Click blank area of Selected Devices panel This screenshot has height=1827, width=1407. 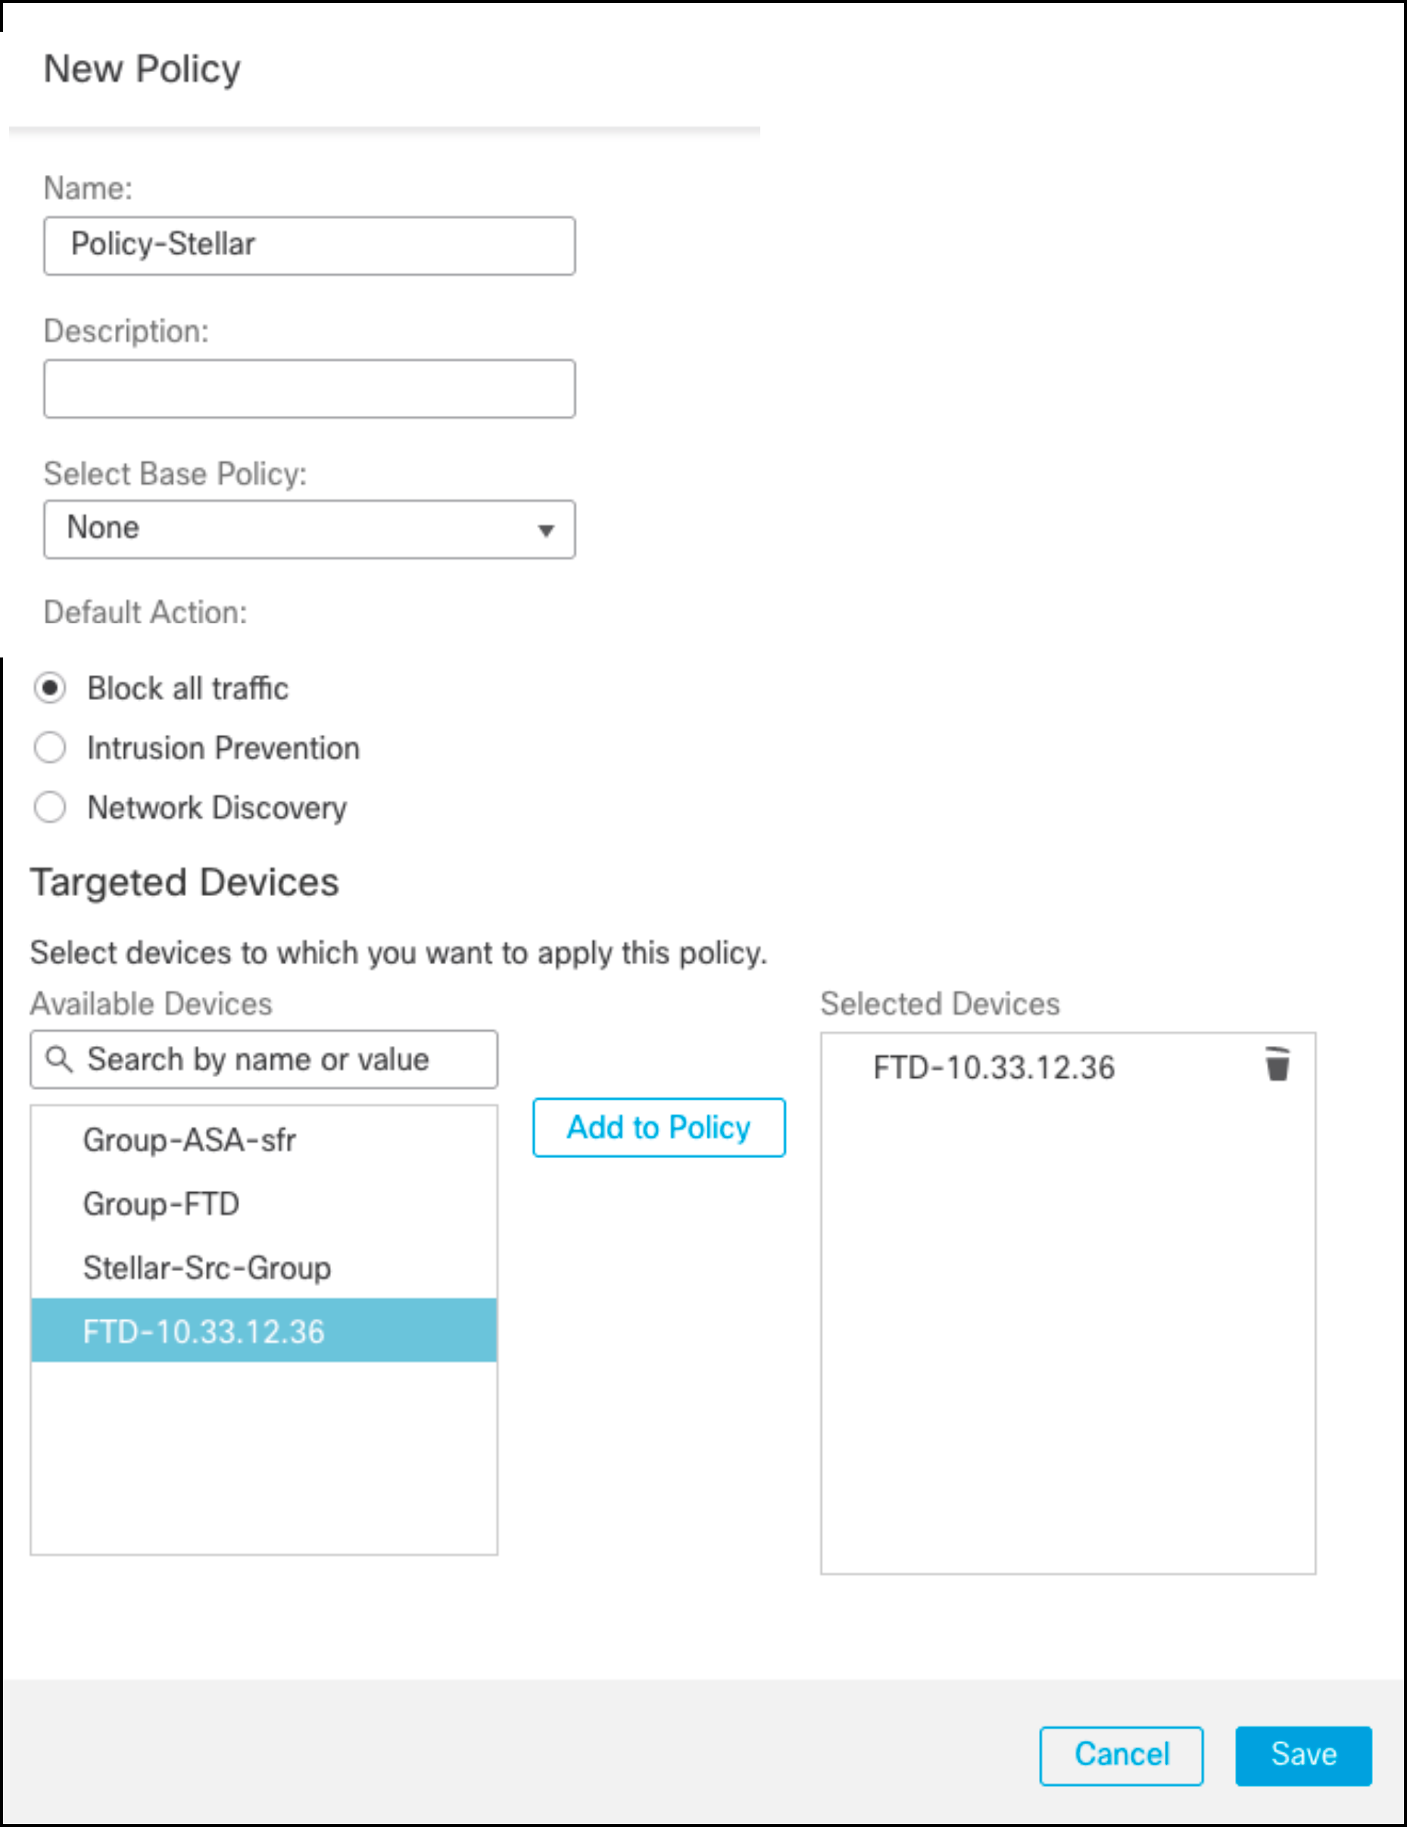[1068, 1338]
